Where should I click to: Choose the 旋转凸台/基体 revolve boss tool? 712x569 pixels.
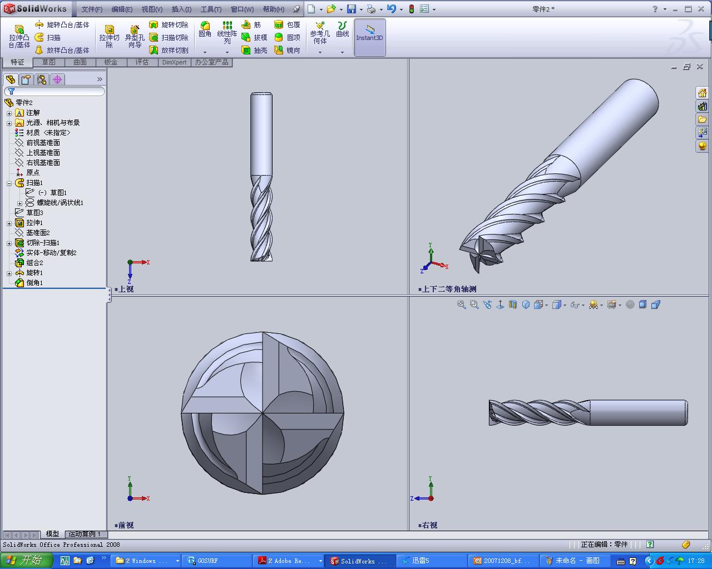tap(62, 25)
